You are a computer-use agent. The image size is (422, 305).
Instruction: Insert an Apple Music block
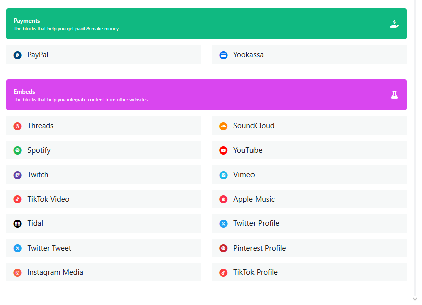pyautogui.click(x=309, y=199)
